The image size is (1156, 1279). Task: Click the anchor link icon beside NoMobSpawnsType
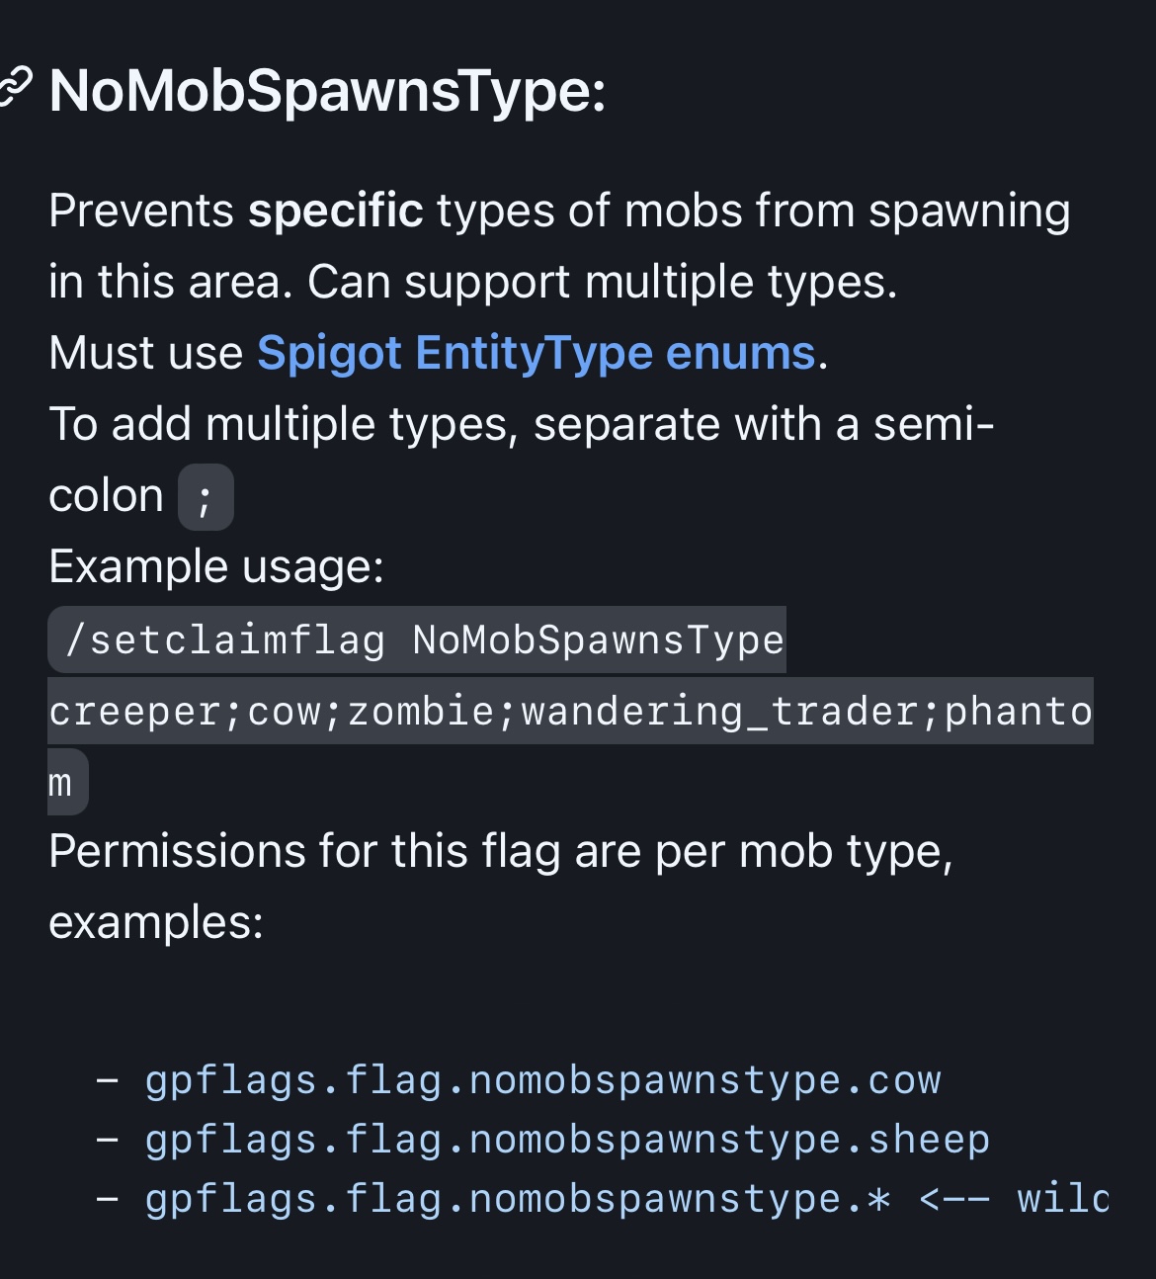coord(15,87)
